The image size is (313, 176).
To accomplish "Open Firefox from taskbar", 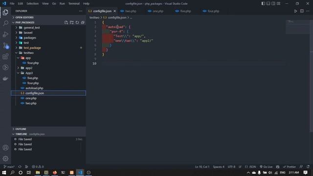I will tap(55, 173).
